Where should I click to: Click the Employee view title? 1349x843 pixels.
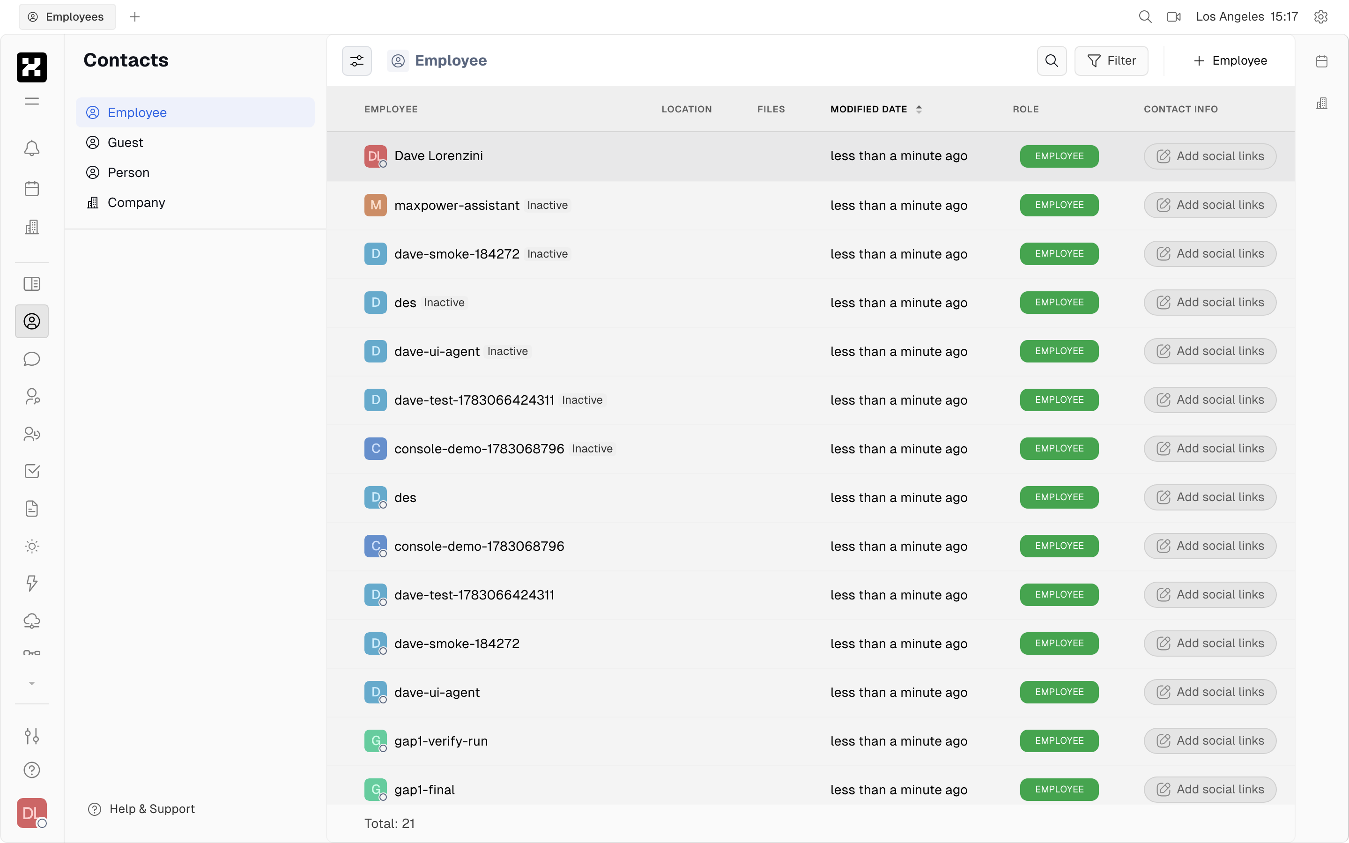click(x=451, y=60)
